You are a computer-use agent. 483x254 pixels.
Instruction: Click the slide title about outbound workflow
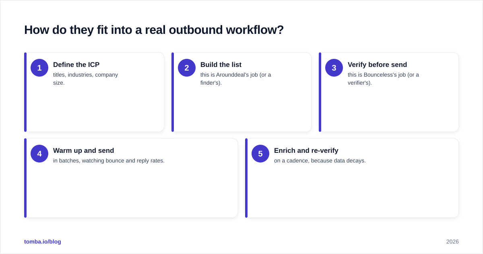(x=154, y=30)
